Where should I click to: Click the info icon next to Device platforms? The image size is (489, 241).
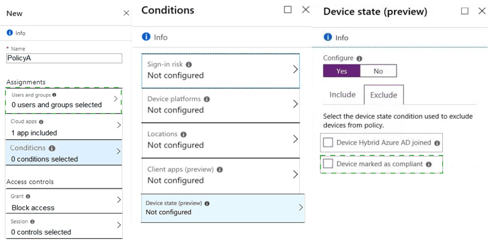[x=207, y=99]
